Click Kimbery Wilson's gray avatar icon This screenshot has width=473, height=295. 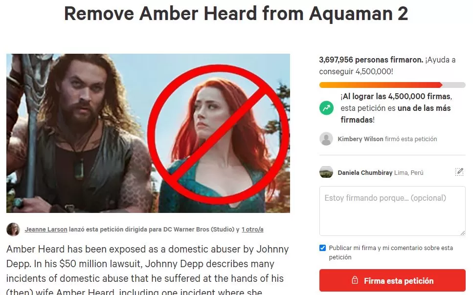(326, 139)
